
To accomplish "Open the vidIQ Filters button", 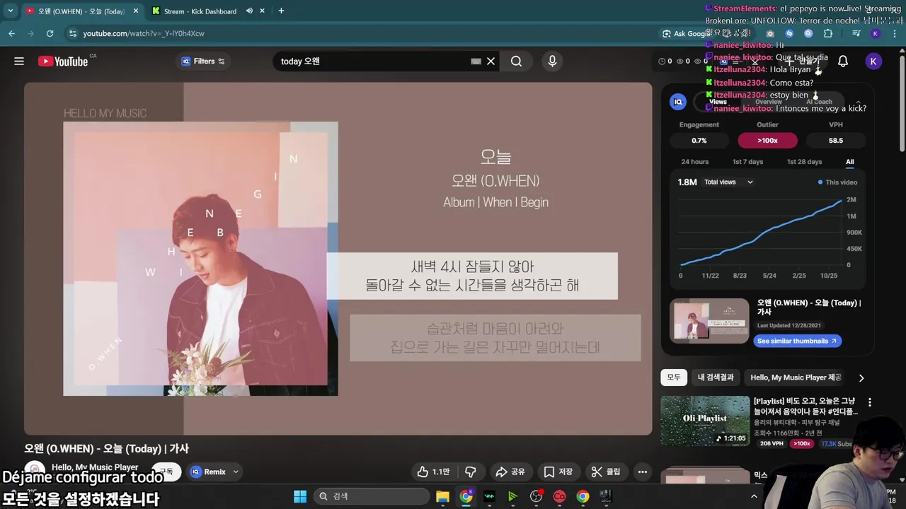I will pos(203,62).
